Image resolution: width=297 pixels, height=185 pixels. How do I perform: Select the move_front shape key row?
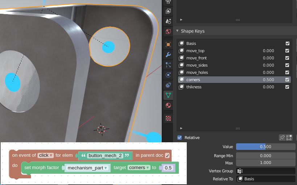pyautogui.click(x=234, y=58)
